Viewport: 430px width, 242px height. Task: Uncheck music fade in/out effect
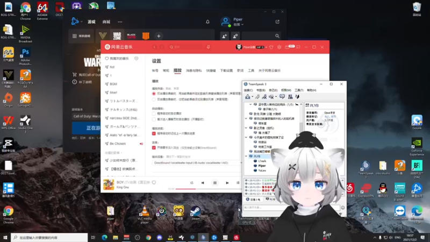click(154, 147)
